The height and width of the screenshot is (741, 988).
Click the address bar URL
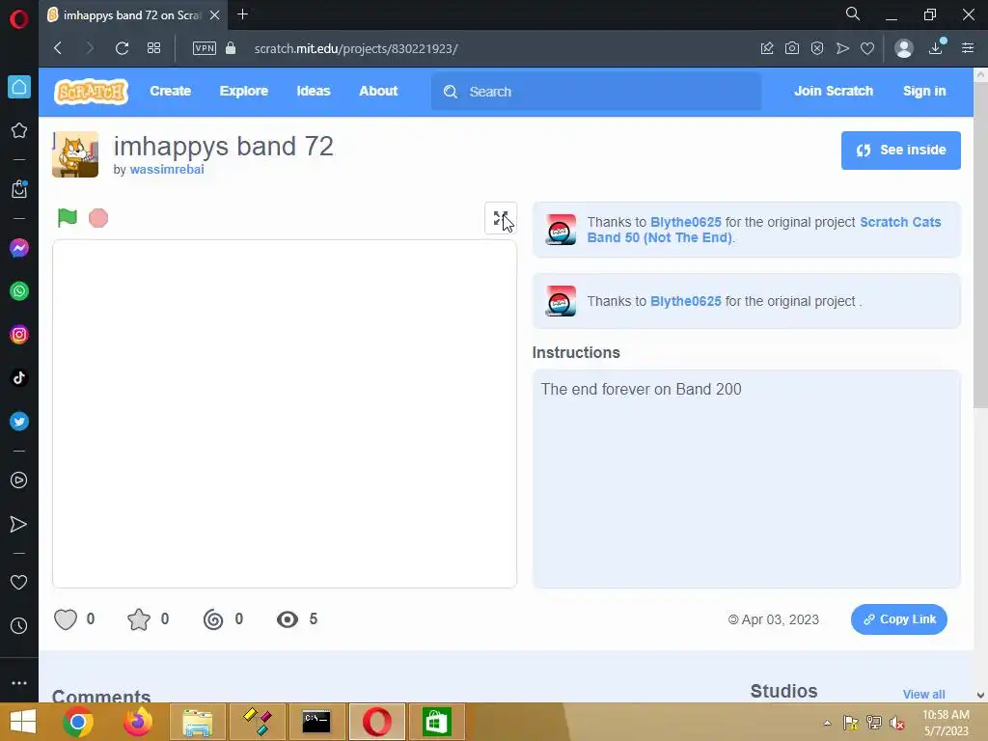coord(356,48)
